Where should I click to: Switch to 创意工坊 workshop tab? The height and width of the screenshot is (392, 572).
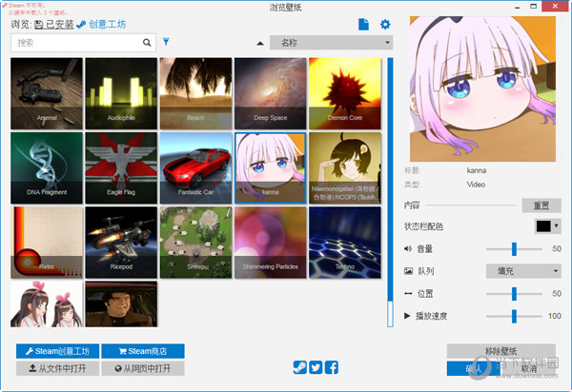point(101,25)
